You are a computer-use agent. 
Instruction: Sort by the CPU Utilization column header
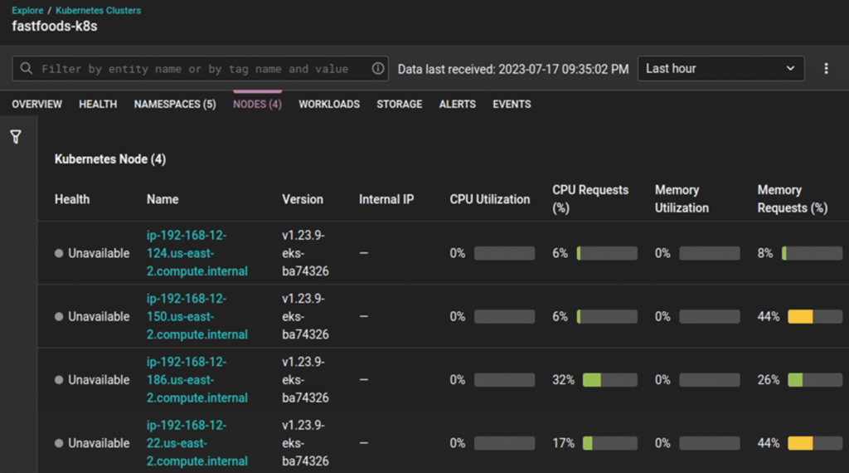(490, 199)
